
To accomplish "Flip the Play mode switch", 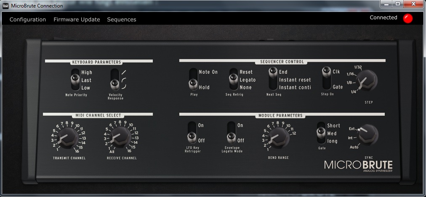I will 193,79.
